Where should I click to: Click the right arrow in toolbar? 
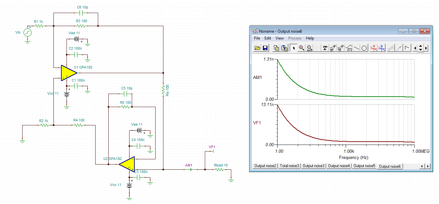(x=426, y=48)
